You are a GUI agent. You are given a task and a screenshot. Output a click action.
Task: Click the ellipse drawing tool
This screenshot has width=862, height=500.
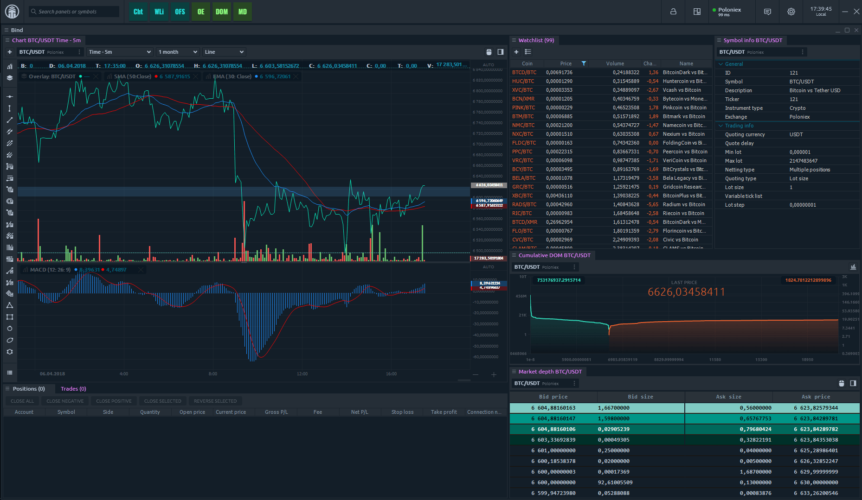click(9, 340)
